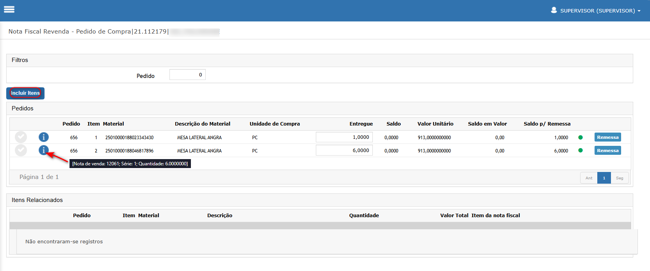The image size is (650, 271).
Task: Edit Entregue field showing 1,0000
Action: coord(344,137)
